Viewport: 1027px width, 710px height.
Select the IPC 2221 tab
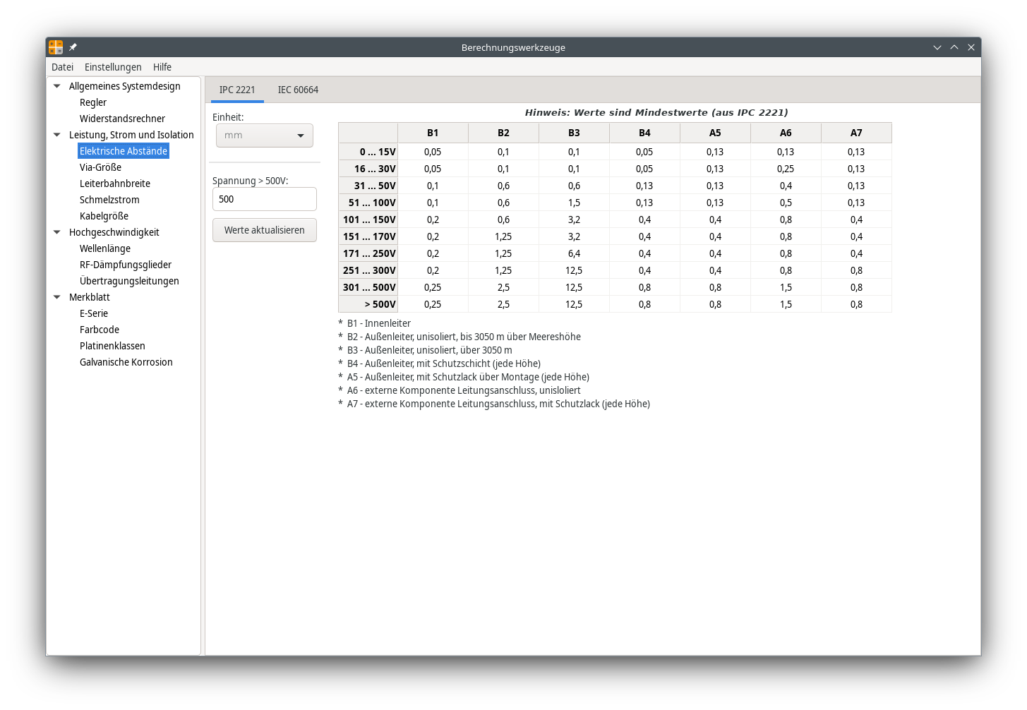[237, 90]
